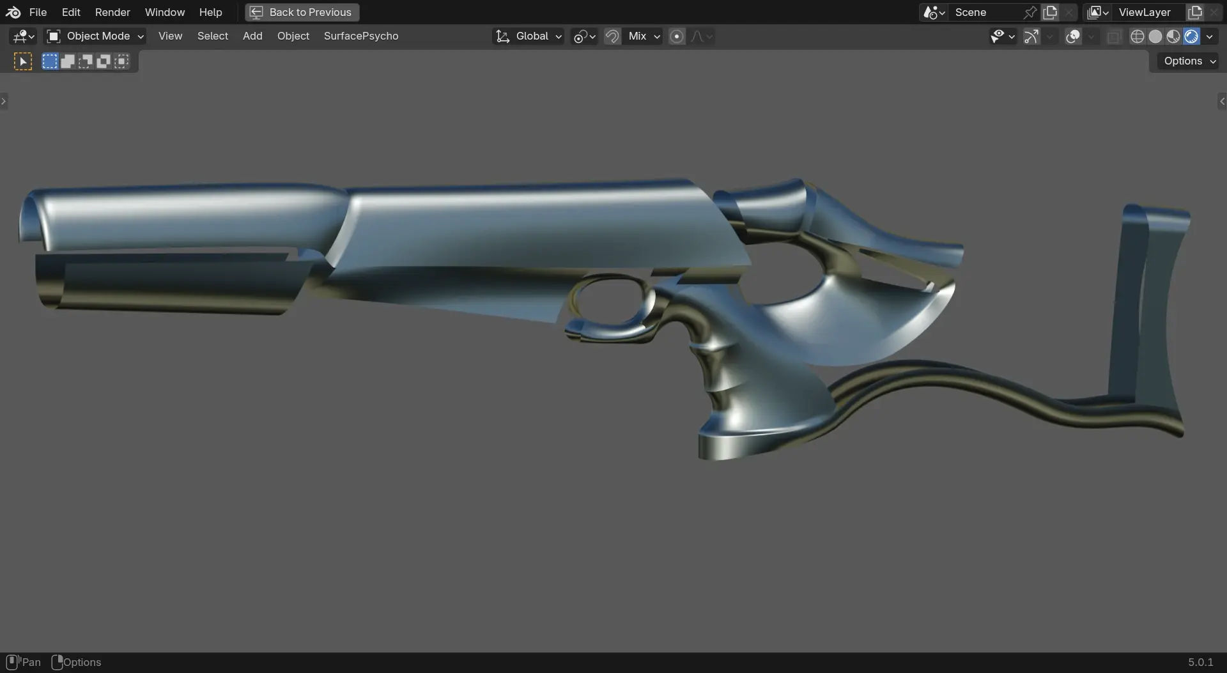Switch to wireframe viewport shading
This screenshot has width=1227, height=673.
pyautogui.click(x=1137, y=36)
